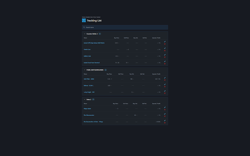This screenshot has width=250, height=156.
Task: Collapse the Counter-Strike 2 group
Action: 85,34
